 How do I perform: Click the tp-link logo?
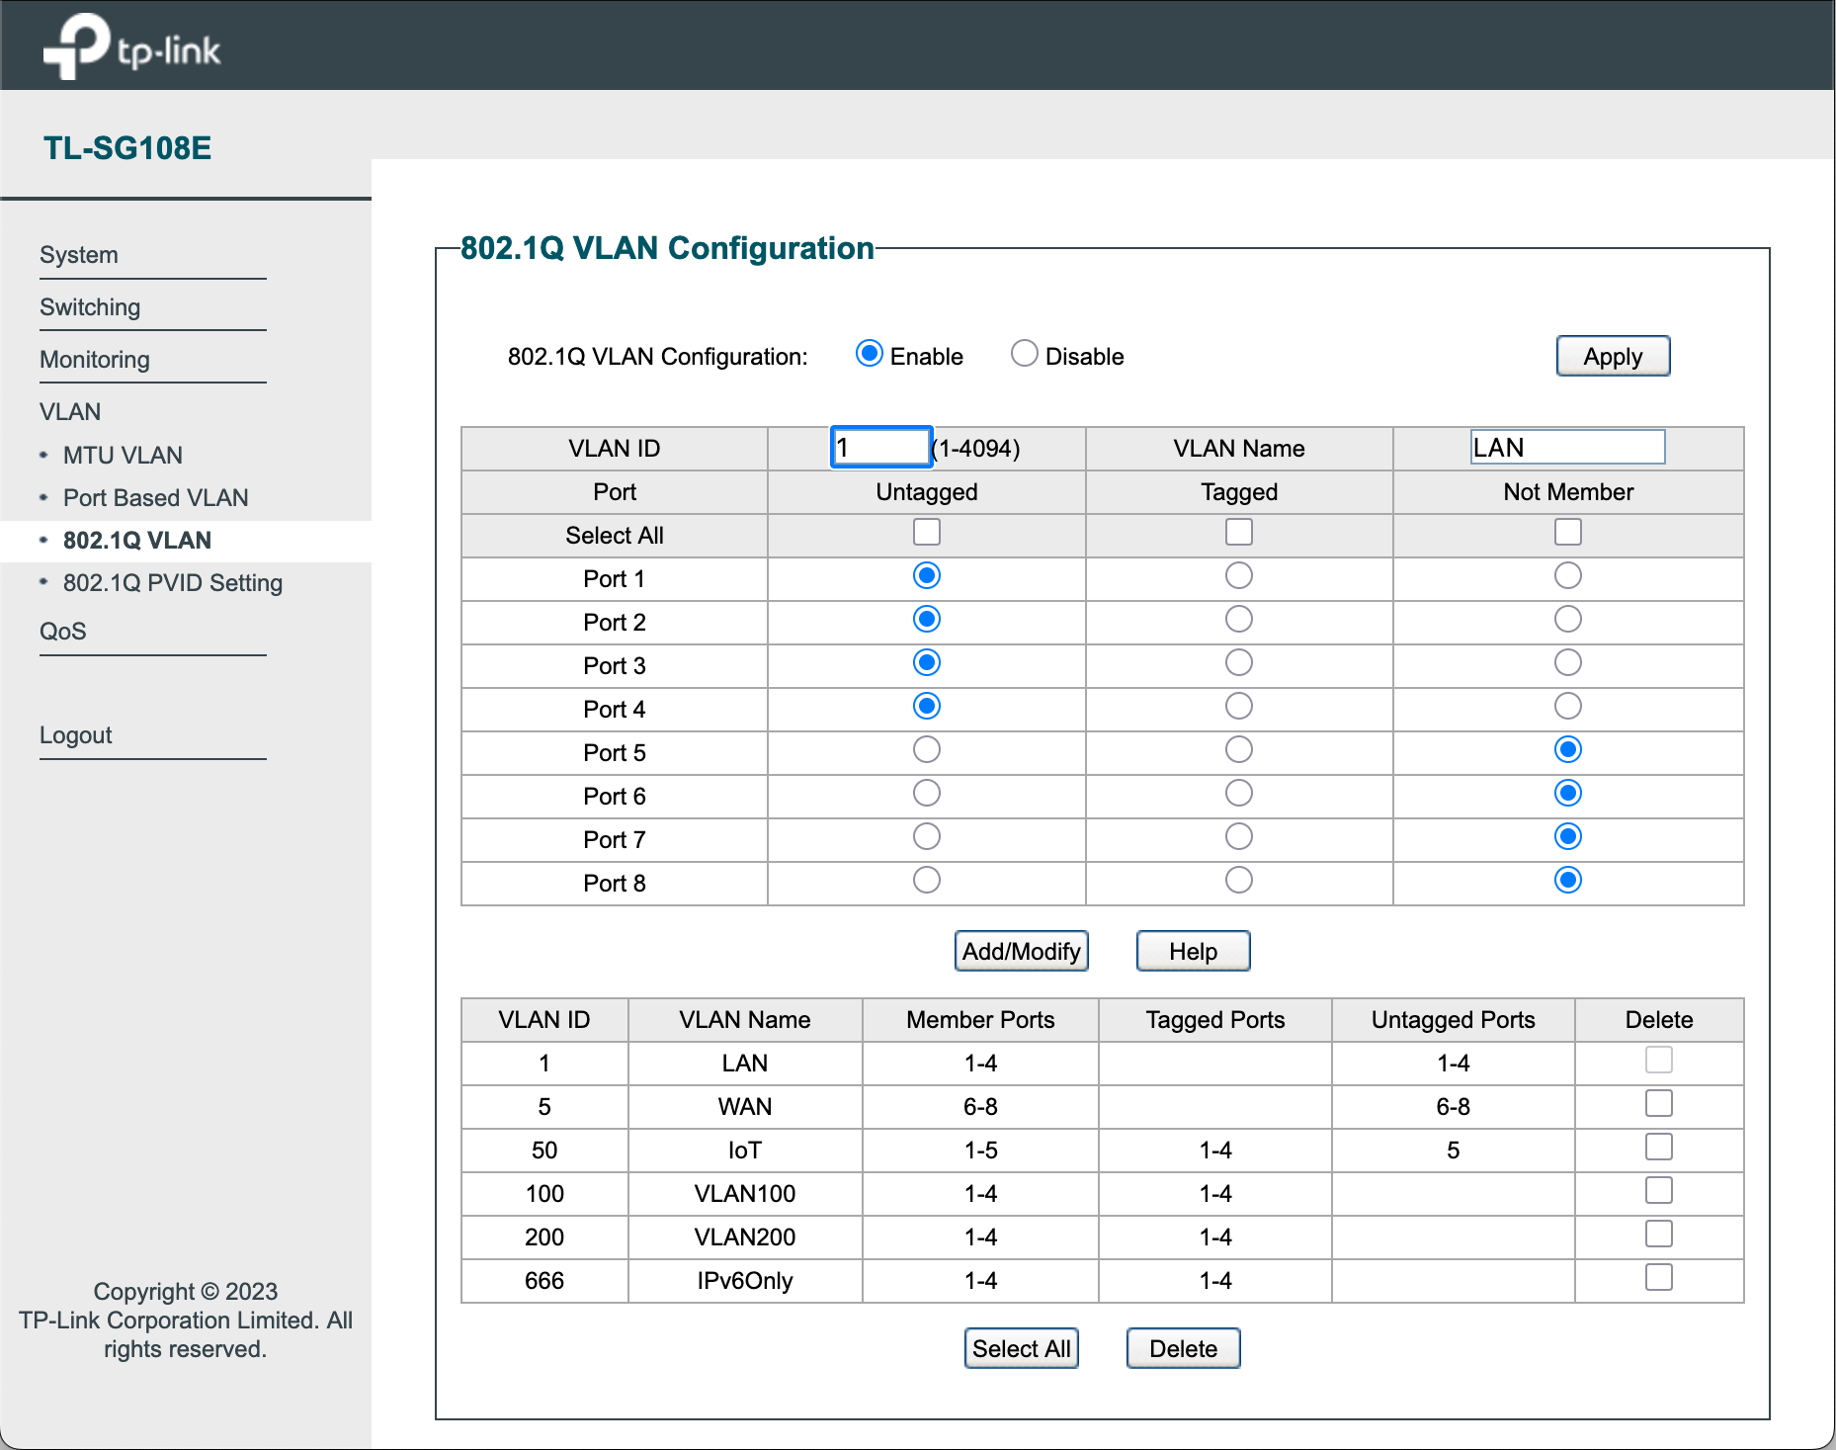point(131,45)
